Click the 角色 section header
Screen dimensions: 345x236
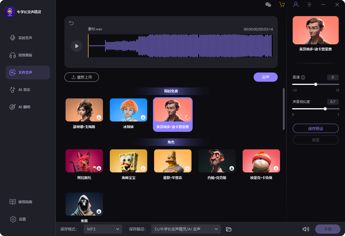(x=171, y=142)
